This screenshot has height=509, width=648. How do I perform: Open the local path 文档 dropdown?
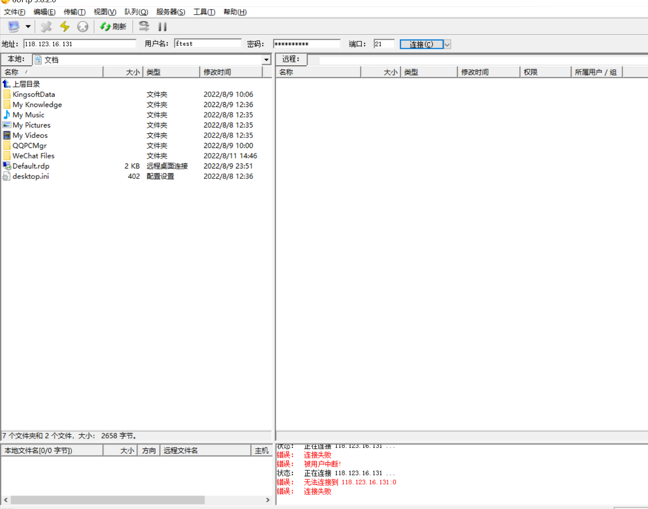click(x=266, y=60)
